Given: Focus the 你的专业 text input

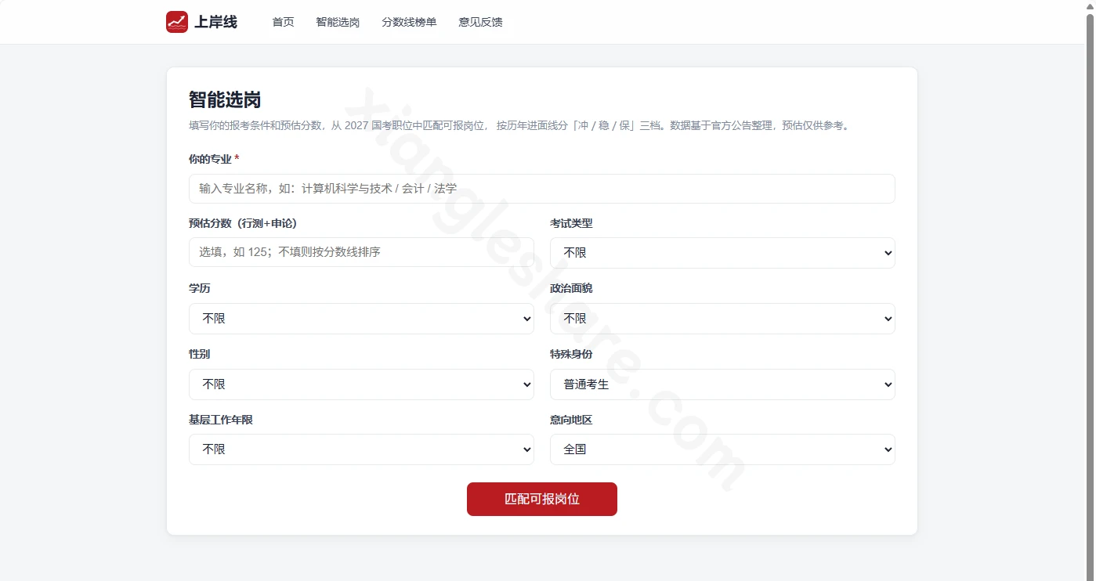Looking at the screenshot, I should point(541,189).
